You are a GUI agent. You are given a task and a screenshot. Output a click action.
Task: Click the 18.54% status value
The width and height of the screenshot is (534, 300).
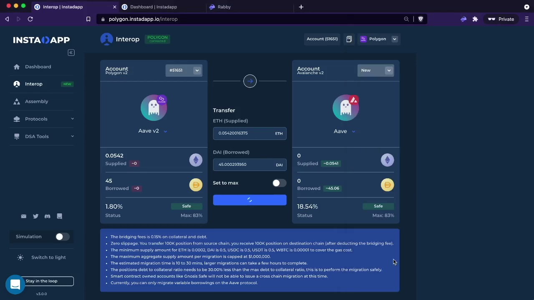(x=307, y=207)
